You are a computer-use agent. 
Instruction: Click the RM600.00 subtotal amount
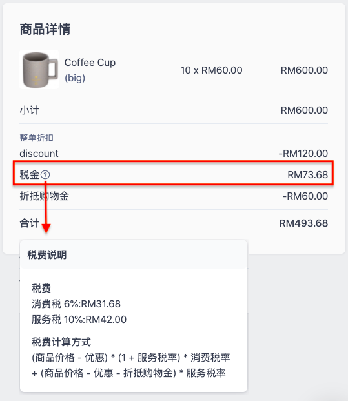coord(304,110)
